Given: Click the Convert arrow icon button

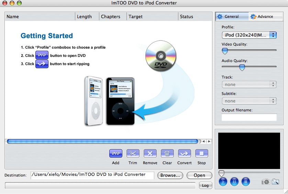Looking at the screenshot, I should coord(185,153).
